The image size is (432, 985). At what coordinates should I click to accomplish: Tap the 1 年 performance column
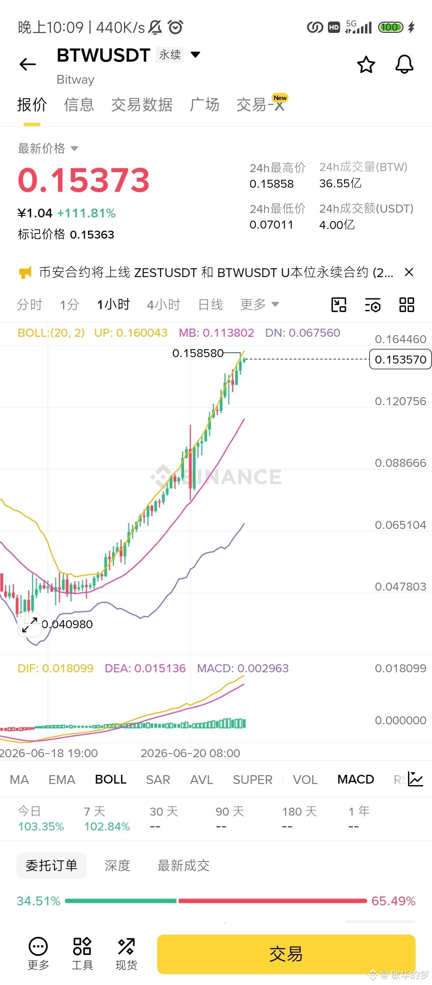pyautogui.click(x=359, y=818)
